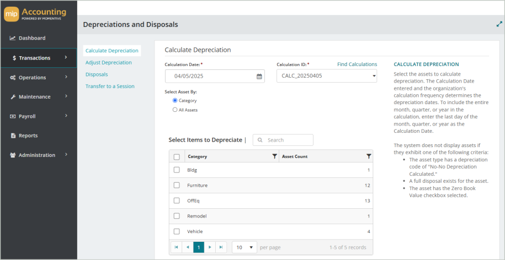Screen dimensions: 505x260
Task: Click the search magnifier icon
Action: 261,140
